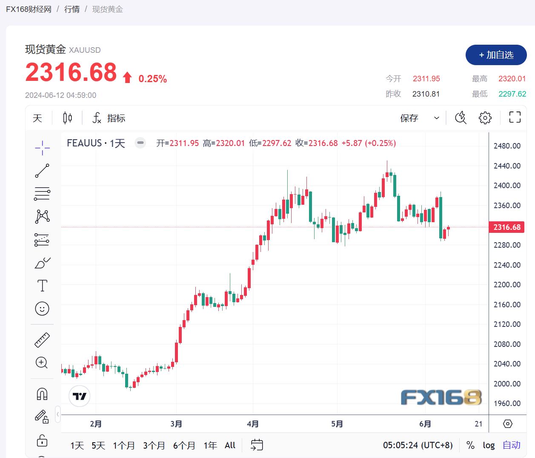Activate the zoom-in tool

(42, 363)
